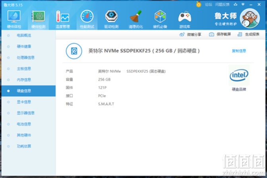Click the Intel brand logo
This screenshot has height=178, width=267.
coord(239,75)
